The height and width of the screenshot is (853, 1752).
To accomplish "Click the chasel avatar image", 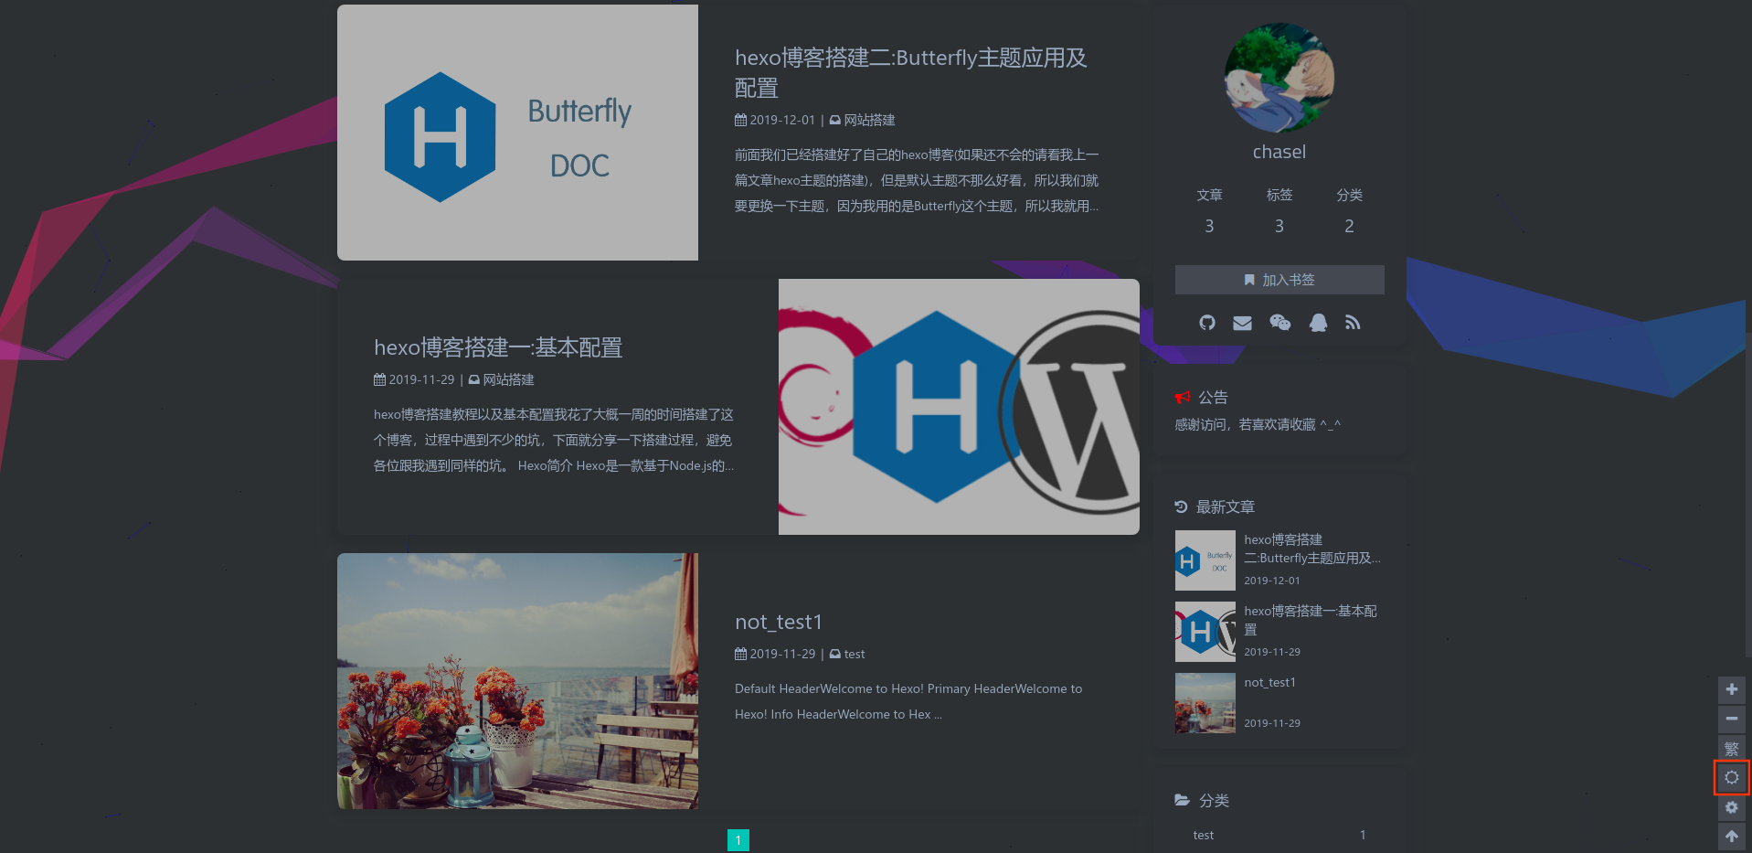I will (1279, 79).
